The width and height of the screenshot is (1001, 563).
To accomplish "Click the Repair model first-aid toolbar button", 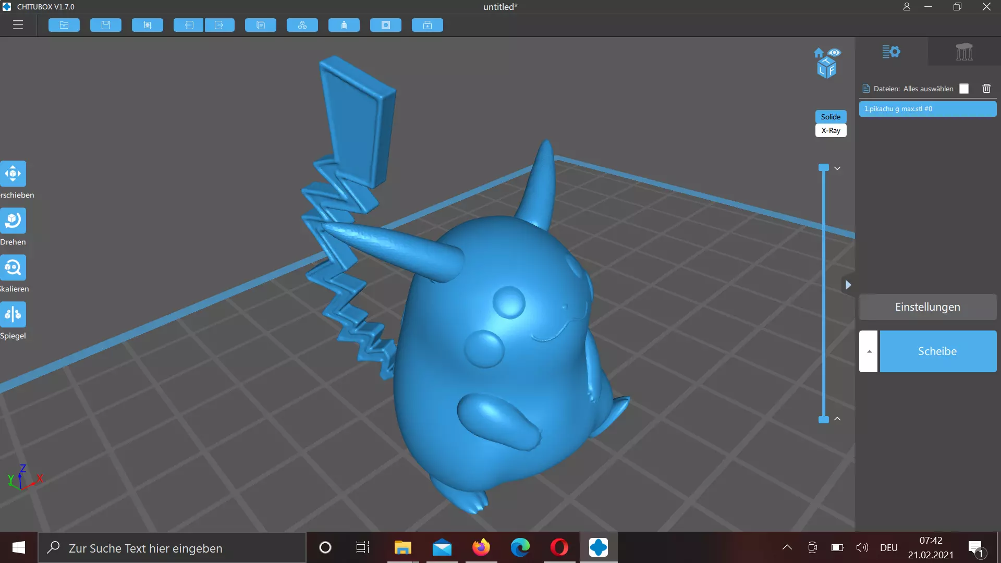I will coord(428,25).
